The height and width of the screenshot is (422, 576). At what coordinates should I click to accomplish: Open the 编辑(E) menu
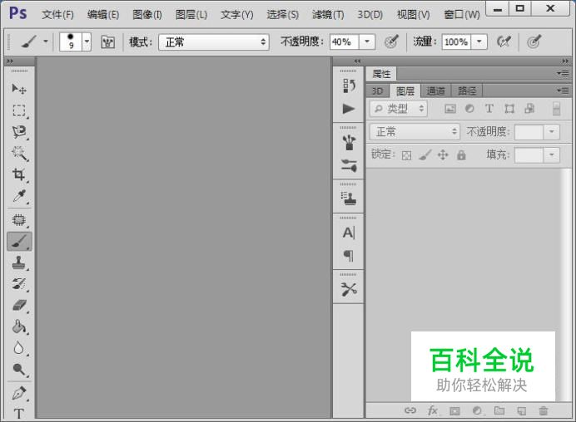pyautogui.click(x=103, y=15)
